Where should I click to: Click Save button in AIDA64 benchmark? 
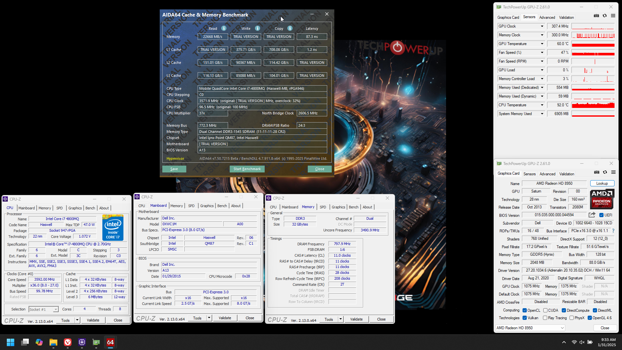pos(174,169)
